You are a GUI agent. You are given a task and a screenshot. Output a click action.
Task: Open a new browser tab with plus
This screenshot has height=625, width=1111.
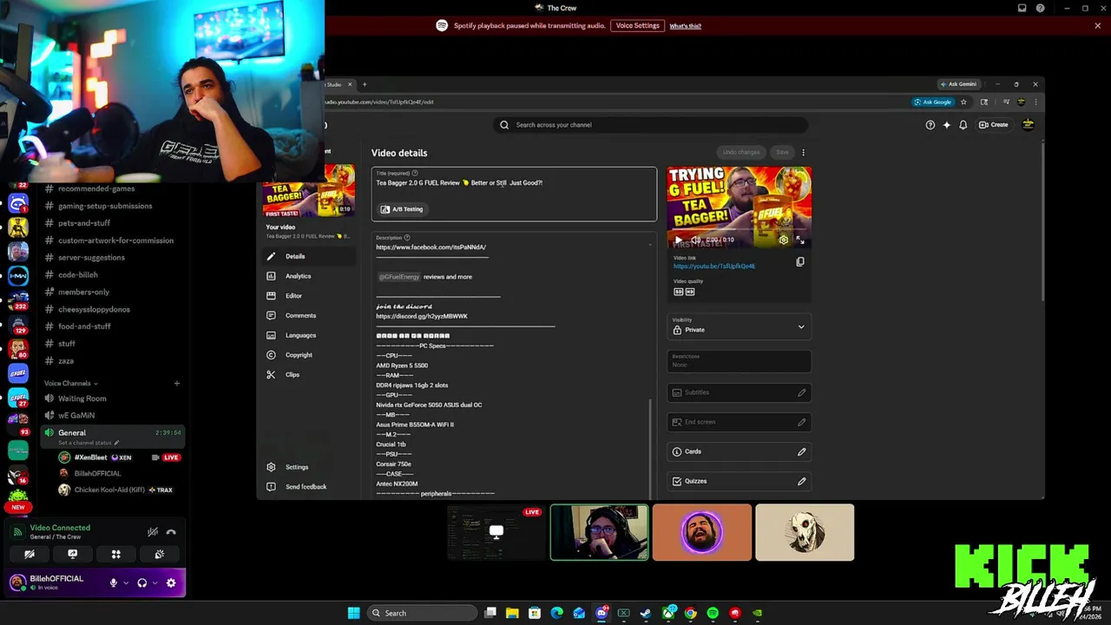pyautogui.click(x=365, y=84)
